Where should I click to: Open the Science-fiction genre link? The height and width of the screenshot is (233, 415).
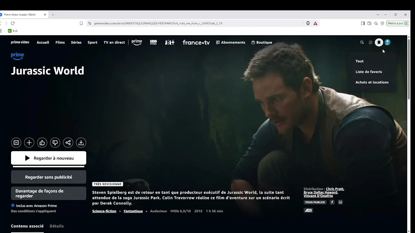coord(104,211)
